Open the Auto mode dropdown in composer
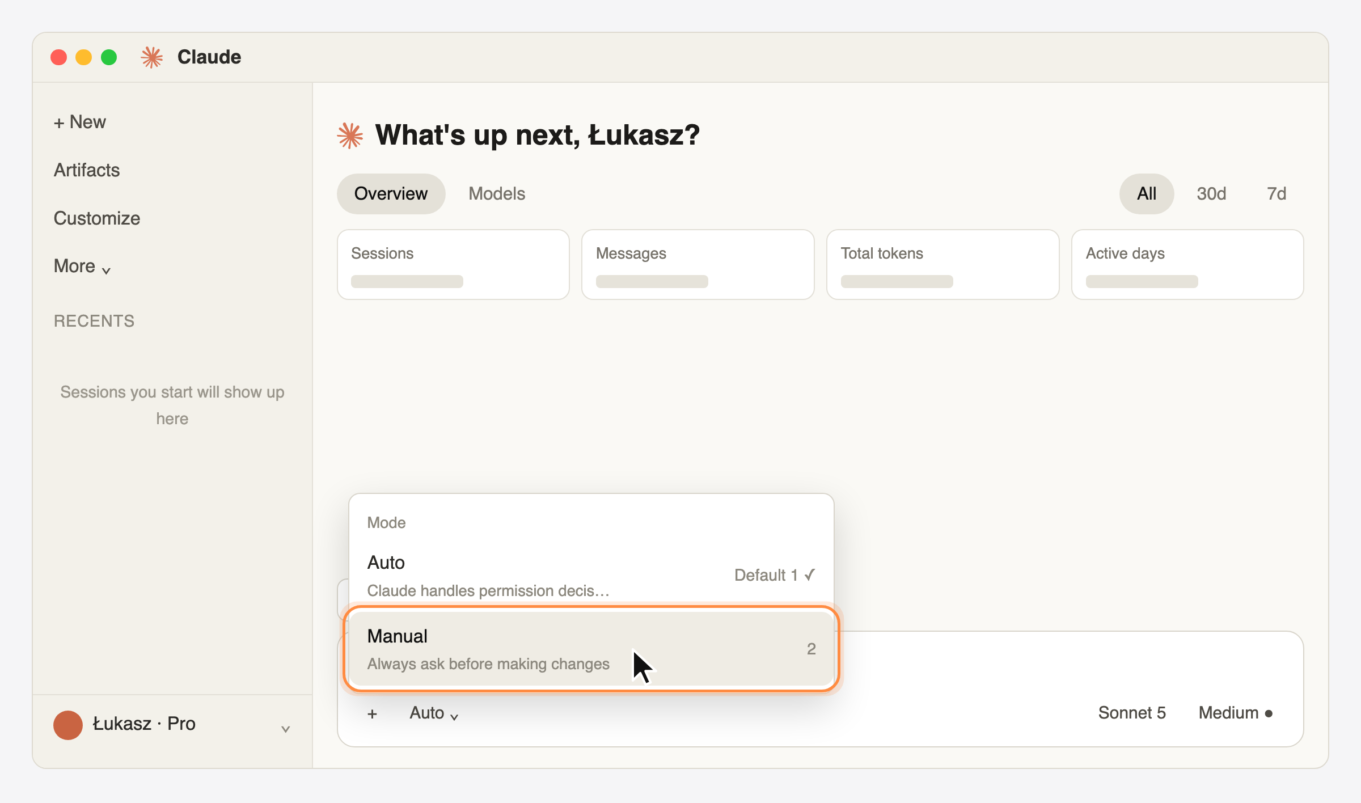This screenshot has width=1361, height=803. click(x=434, y=713)
